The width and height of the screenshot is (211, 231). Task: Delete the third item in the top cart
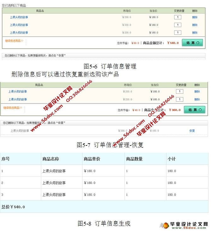195,33
